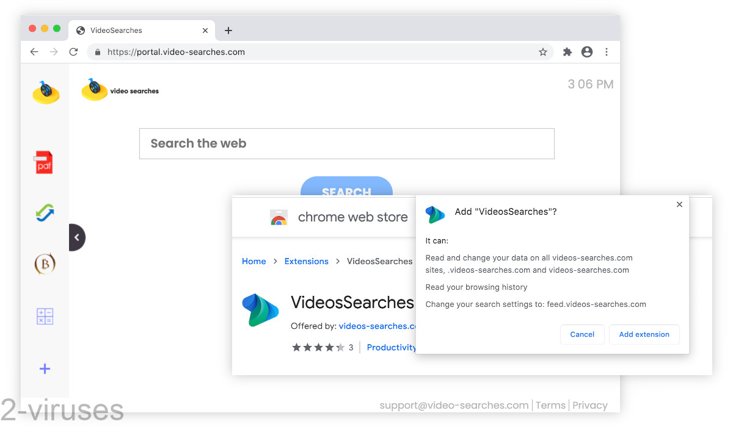Click inside the Search the web field

click(346, 143)
